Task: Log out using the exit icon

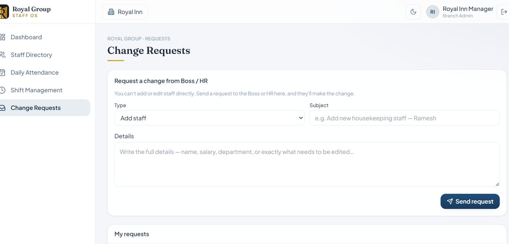Action: coord(504,12)
